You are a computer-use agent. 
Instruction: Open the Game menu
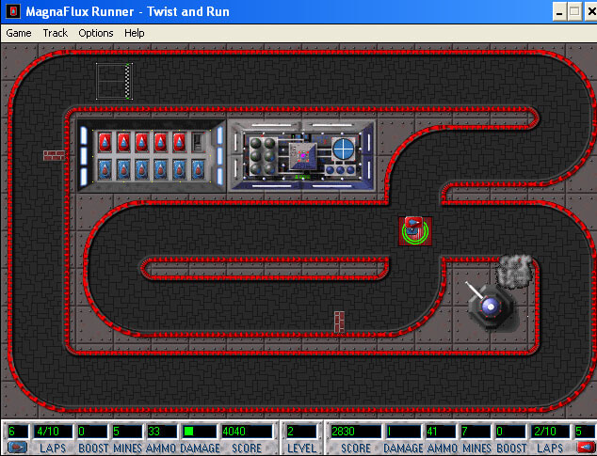click(x=18, y=33)
